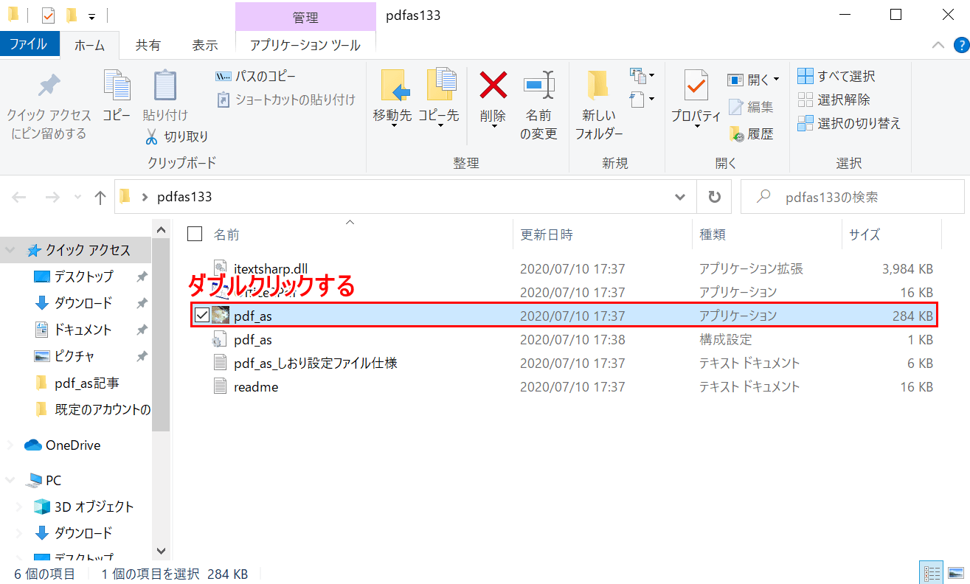970x584 pixels.
Task: Choose Paste shortcut (ショートカットの貼り付け)
Action: point(285,100)
